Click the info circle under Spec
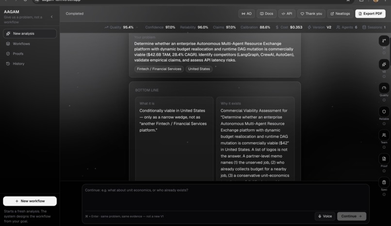The image size is (391, 226). coord(384,195)
